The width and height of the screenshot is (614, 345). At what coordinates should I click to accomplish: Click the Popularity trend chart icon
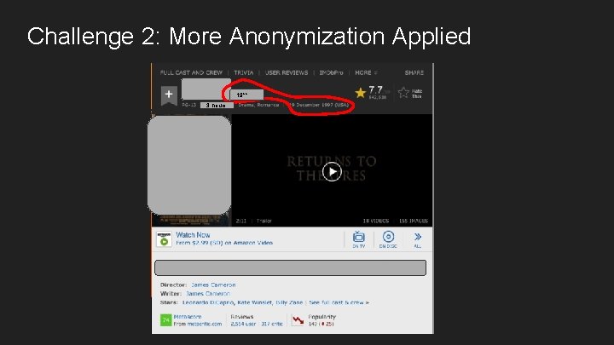point(298,320)
